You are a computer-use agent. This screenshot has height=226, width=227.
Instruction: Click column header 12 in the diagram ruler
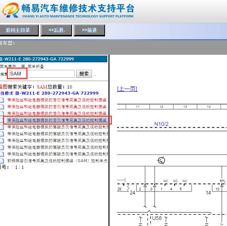point(161,107)
